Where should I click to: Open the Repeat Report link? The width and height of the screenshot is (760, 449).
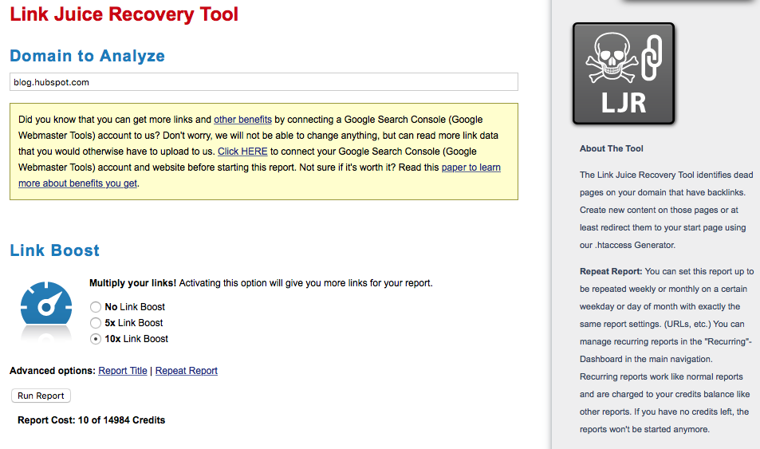[186, 371]
